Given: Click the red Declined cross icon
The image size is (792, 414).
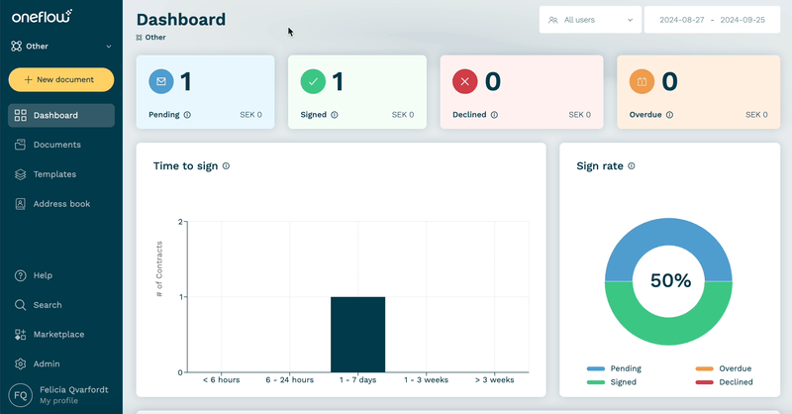Looking at the screenshot, I should pos(465,81).
